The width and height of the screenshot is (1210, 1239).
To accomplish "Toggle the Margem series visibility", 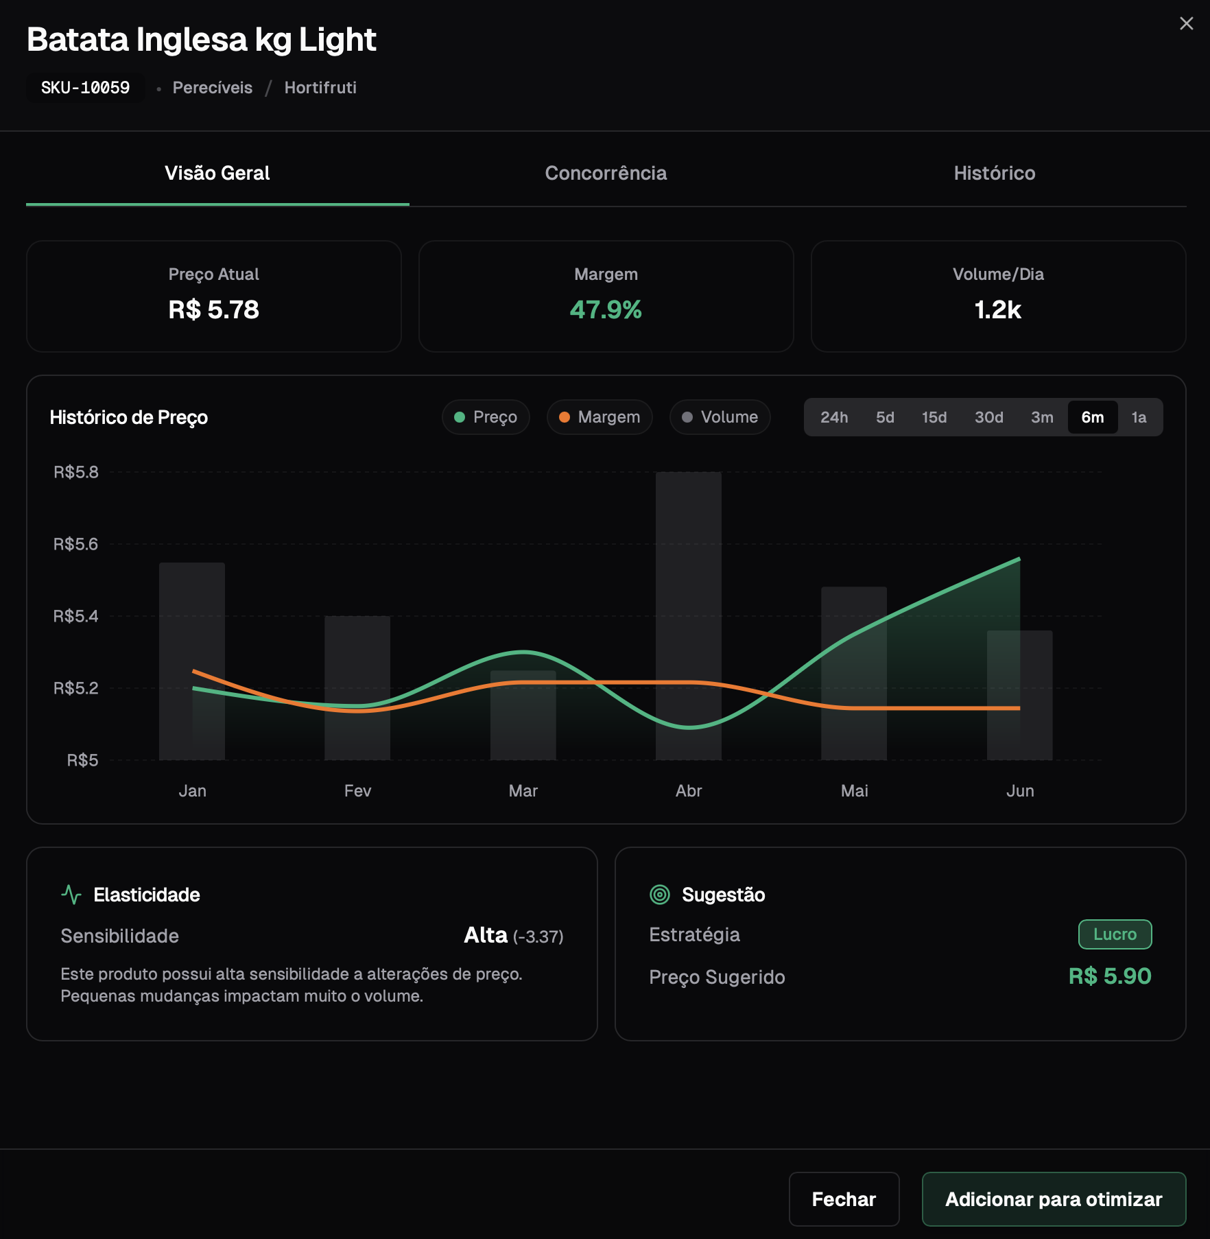I will pyautogui.click(x=599, y=416).
